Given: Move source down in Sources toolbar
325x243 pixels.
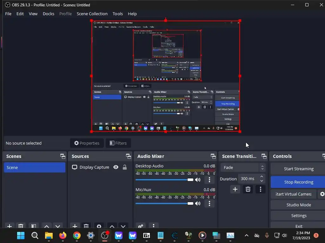Looking at the screenshot, I should point(123,226).
